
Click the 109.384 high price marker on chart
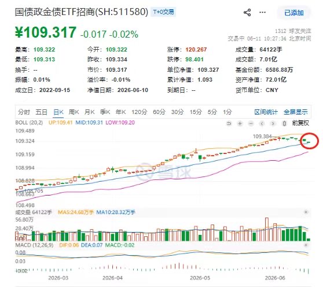coord(262,137)
